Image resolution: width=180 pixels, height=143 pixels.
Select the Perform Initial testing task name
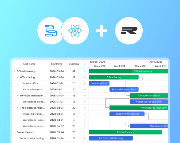[x=32, y=138]
